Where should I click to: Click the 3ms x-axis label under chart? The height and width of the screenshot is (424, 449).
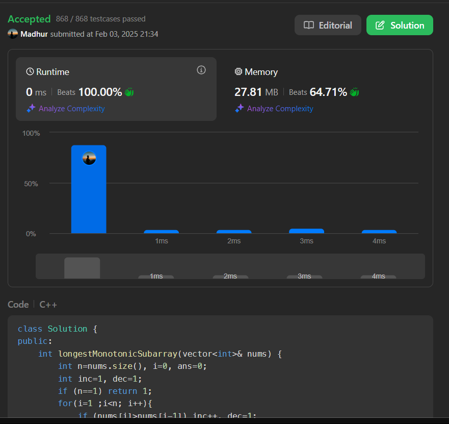tap(306, 241)
